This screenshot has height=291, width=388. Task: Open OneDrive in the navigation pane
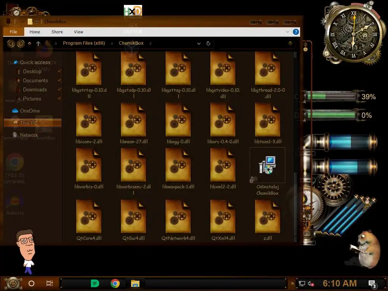(26, 111)
